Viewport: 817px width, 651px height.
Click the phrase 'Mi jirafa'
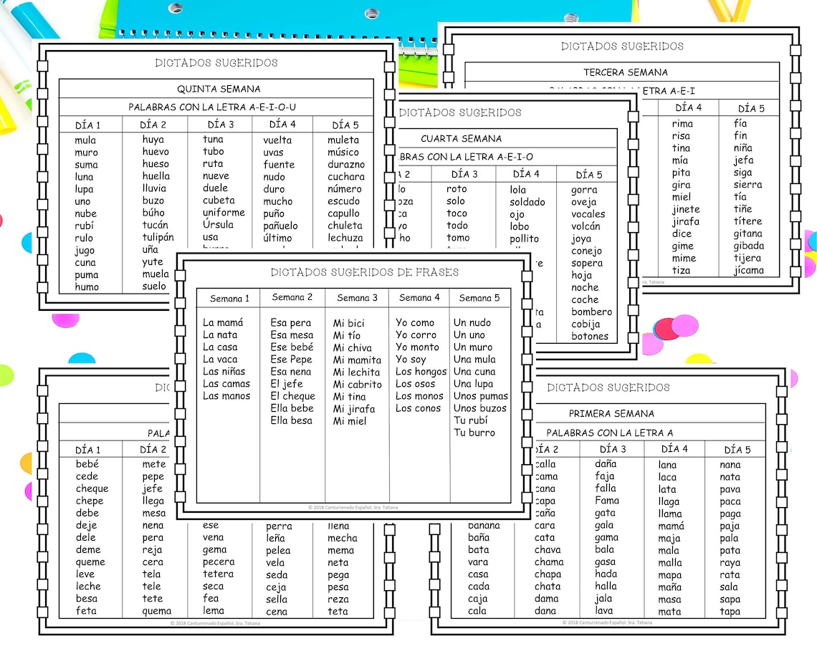click(354, 410)
